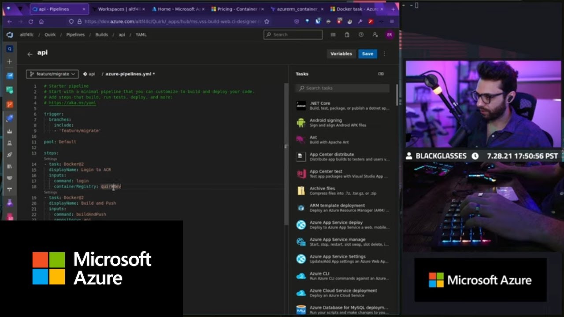Select the ARM template deployment task
Viewport: 564px width, 317px height.
click(343, 208)
